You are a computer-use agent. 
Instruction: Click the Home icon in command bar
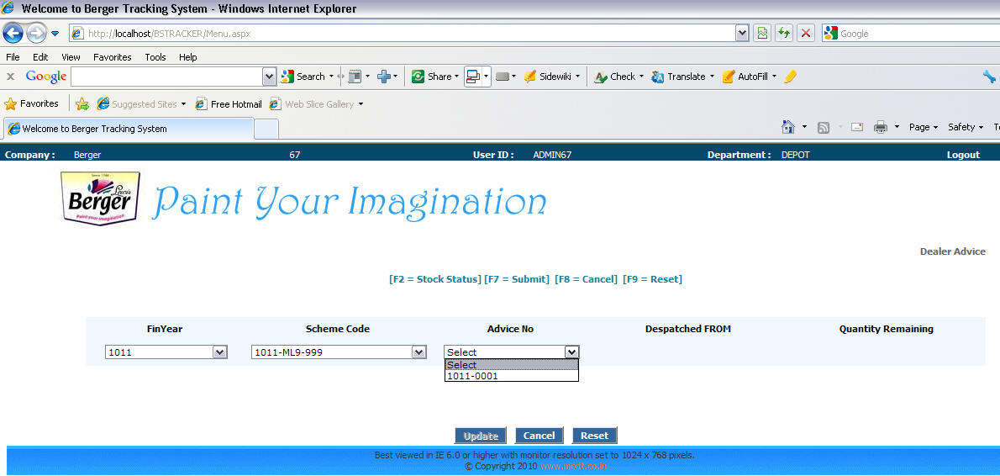point(788,127)
